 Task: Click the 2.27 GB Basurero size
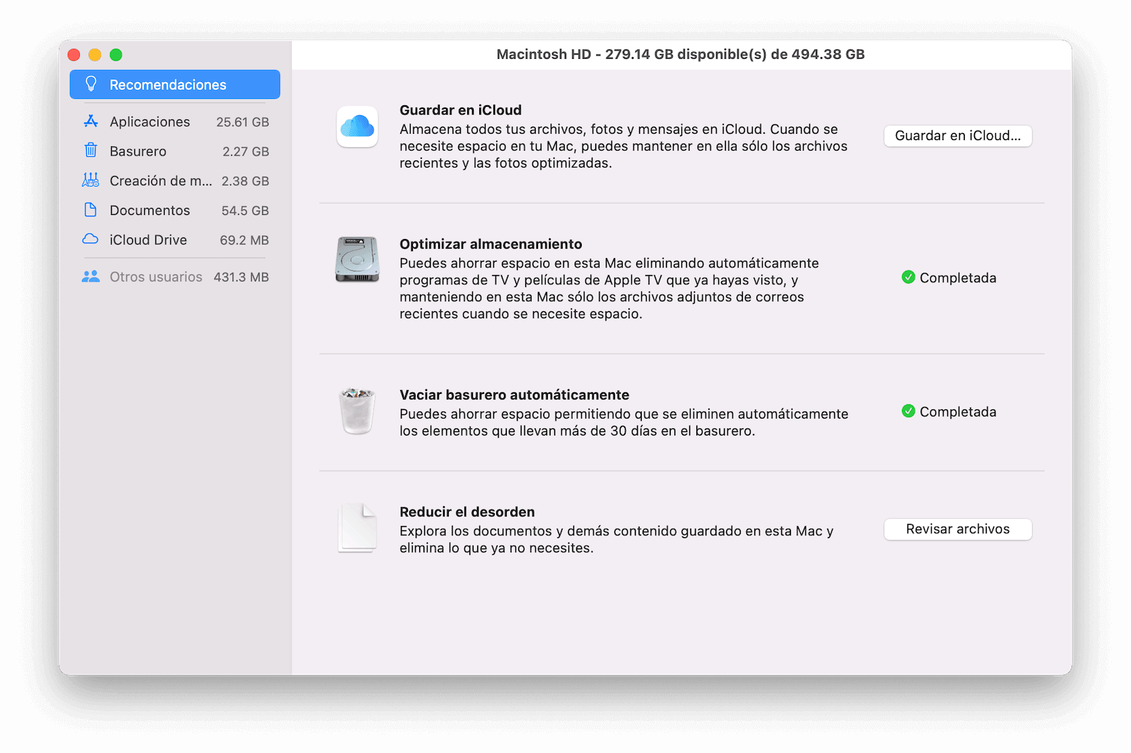pos(245,151)
